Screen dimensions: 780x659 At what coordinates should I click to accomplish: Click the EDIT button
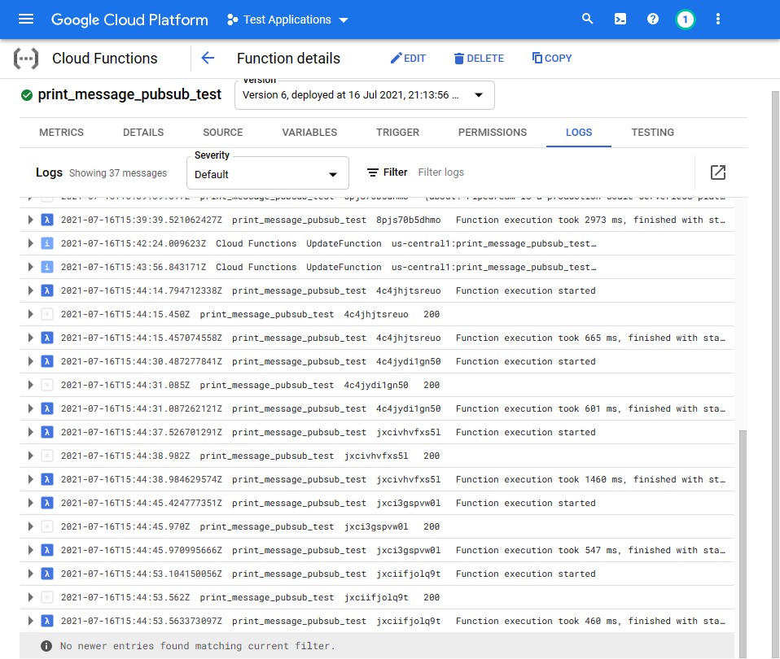408,58
